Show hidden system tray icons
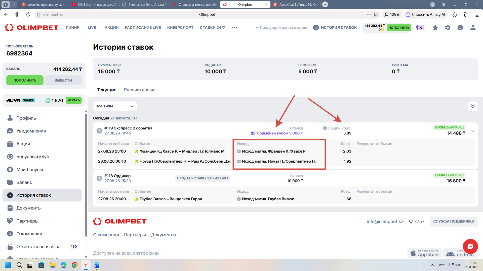 point(432,265)
